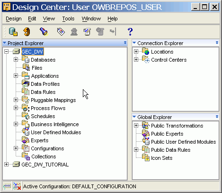Select the Public Experts item
Screen dimensions: 222x193
coord(167,134)
